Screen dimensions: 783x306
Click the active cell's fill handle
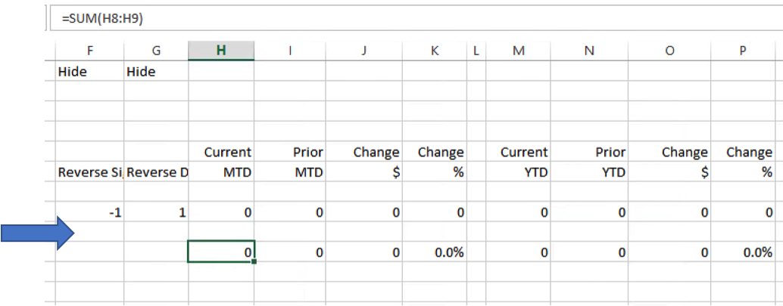(254, 261)
